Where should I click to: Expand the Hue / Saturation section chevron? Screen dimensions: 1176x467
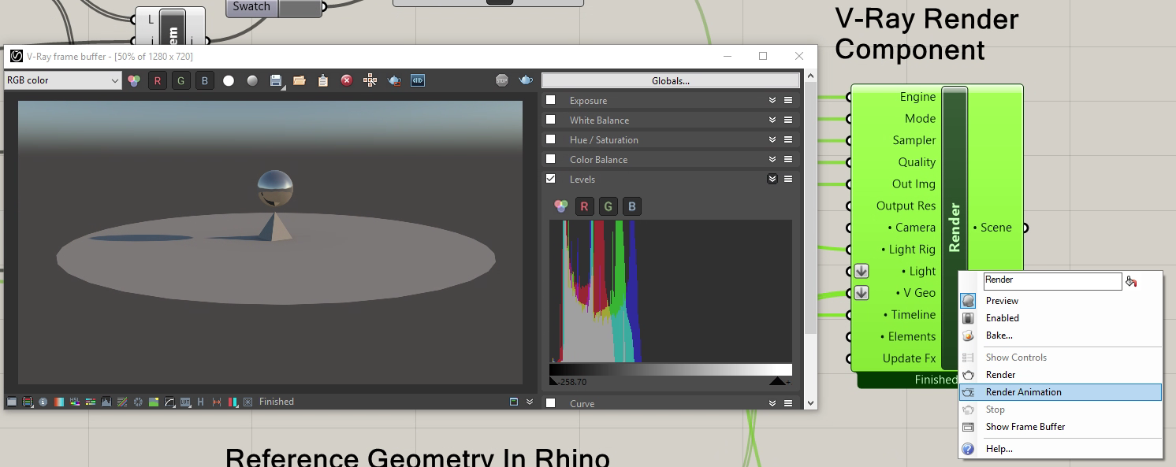pyautogui.click(x=772, y=139)
